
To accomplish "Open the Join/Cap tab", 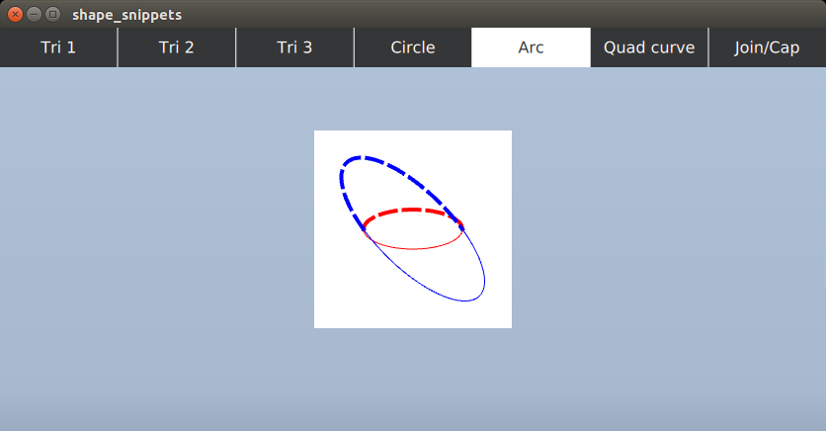I will click(767, 47).
